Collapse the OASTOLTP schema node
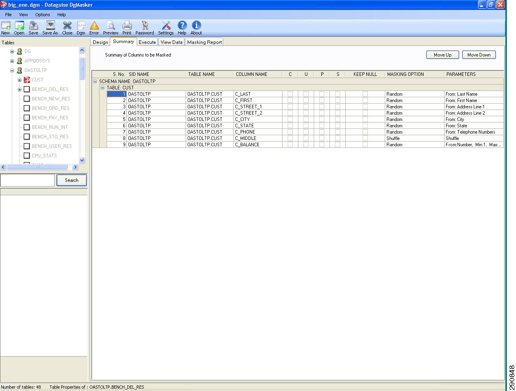This screenshot has height=391, width=516. tap(12, 70)
